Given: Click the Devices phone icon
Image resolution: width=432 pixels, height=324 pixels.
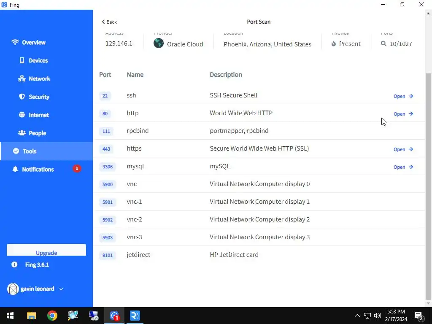Looking at the screenshot, I should pyautogui.click(x=22, y=60).
